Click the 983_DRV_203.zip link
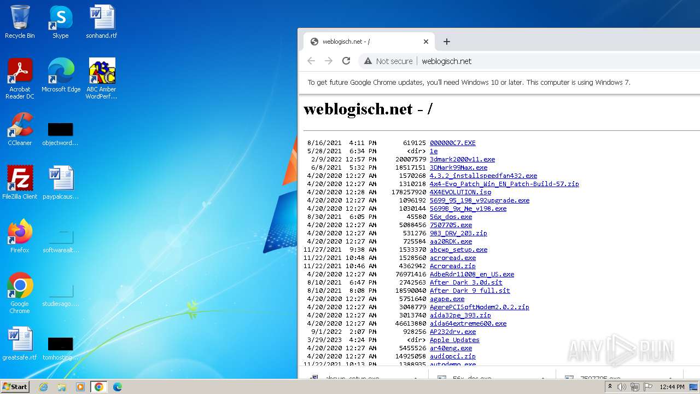Screen dimensions: 700x394 [x=458, y=233]
